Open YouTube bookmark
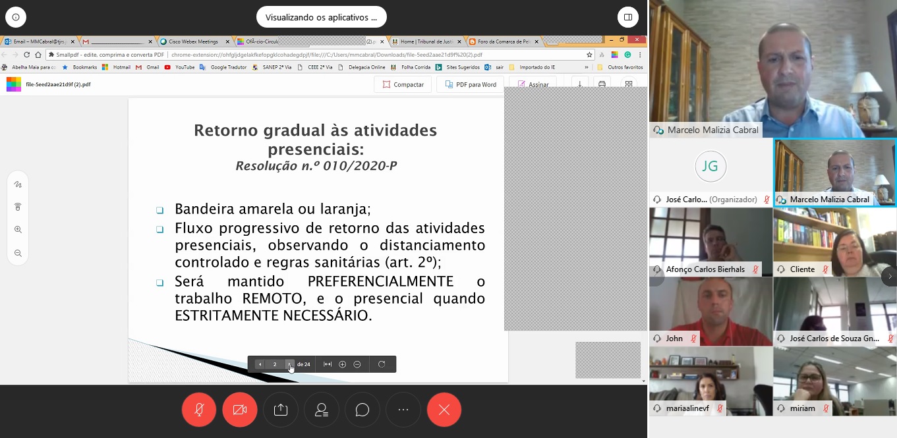 pos(179,67)
